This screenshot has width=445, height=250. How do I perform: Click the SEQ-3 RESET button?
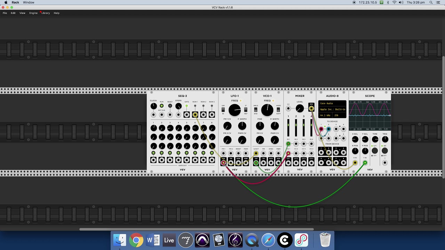pyautogui.click(x=170, y=106)
